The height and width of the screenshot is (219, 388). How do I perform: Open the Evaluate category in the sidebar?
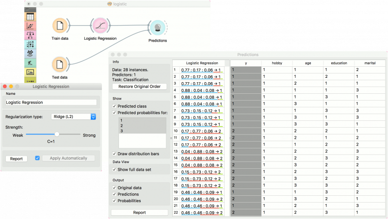[30, 44]
